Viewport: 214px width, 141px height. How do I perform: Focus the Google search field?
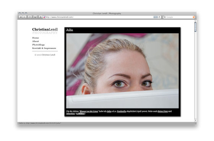(179, 17)
